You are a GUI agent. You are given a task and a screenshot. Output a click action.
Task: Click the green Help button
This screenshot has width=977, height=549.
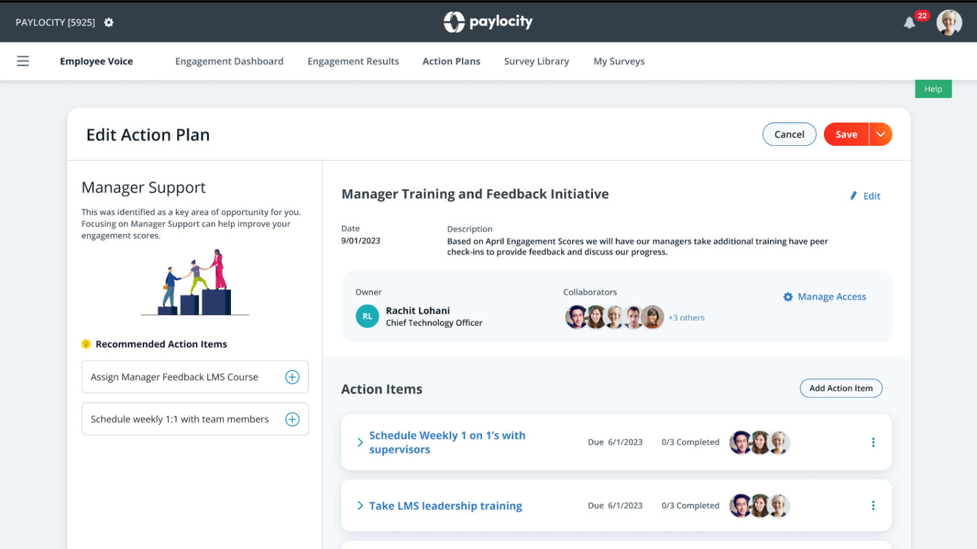[x=932, y=89]
